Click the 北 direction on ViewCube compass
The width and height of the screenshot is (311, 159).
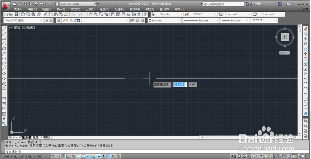tap(285, 29)
